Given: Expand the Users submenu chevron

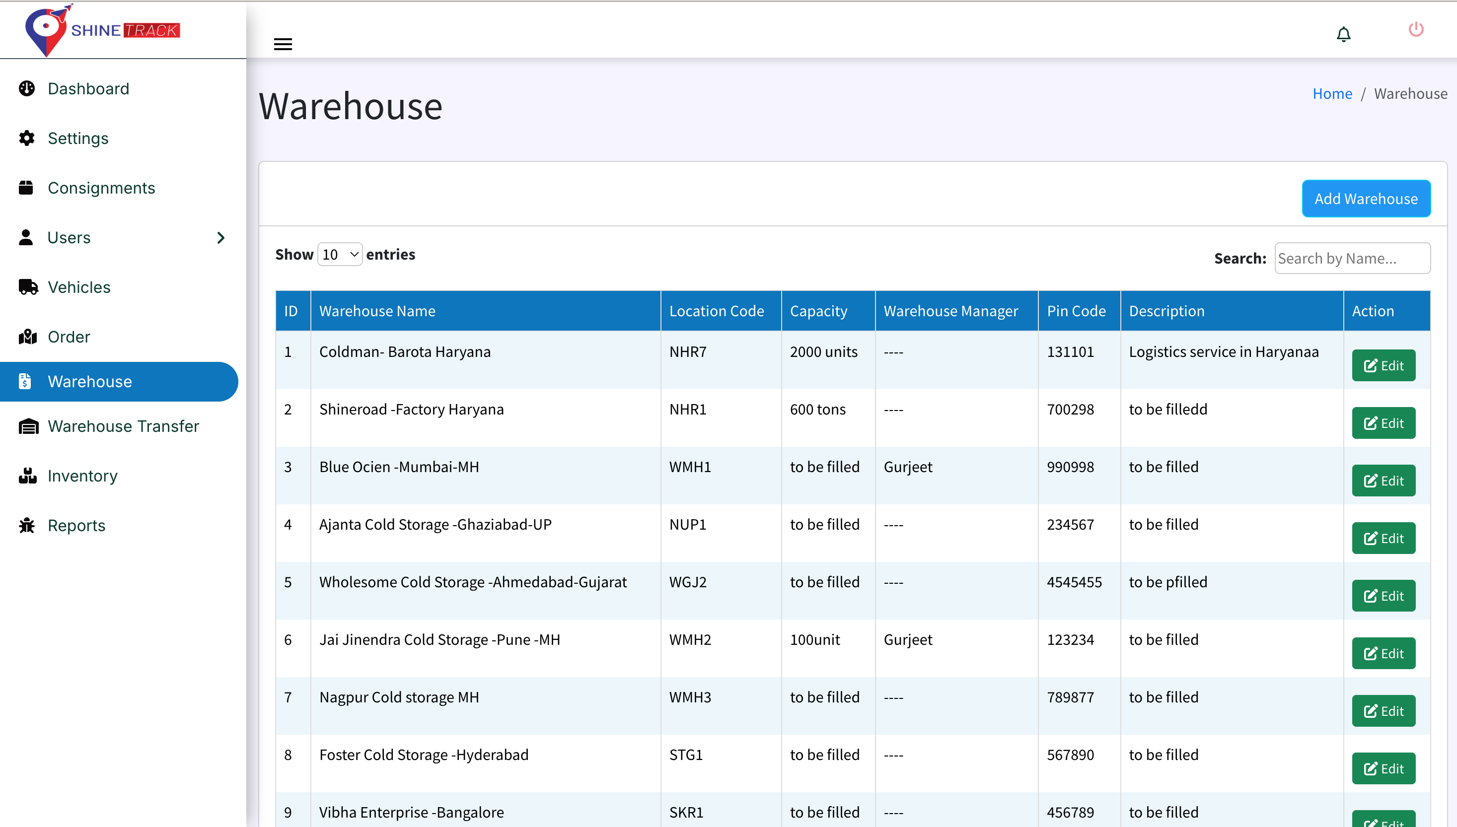Looking at the screenshot, I should (x=221, y=237).
